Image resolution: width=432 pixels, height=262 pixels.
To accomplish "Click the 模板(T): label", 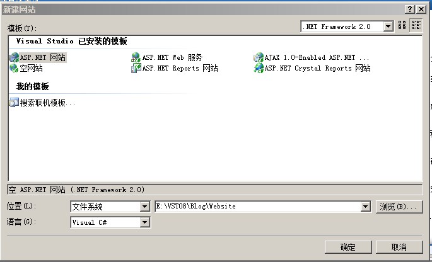I will tap(22, 28).
